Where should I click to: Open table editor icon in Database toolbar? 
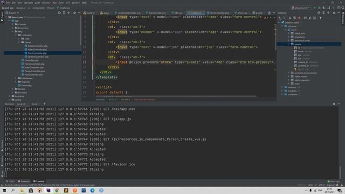[x=305, y=18]
